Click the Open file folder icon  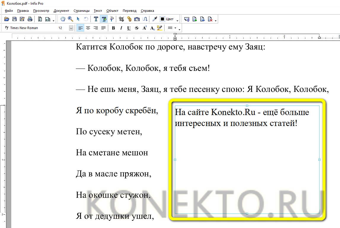coord(7,19)
